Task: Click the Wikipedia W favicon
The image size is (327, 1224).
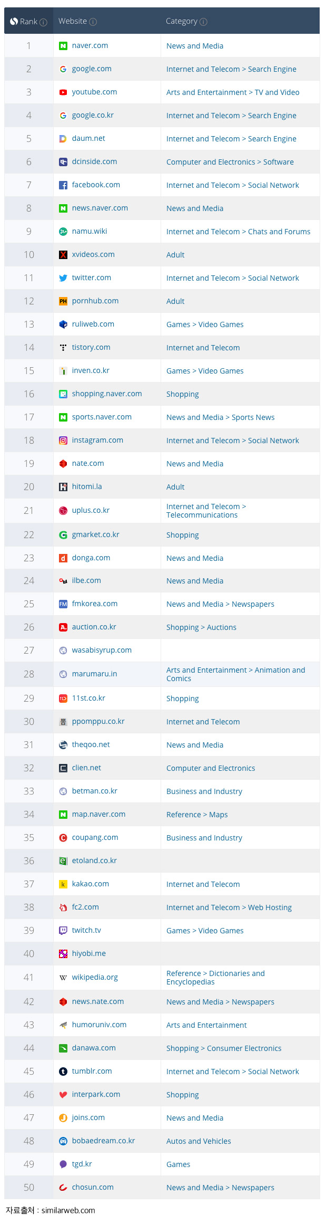Action: click(x=63, y=978)
